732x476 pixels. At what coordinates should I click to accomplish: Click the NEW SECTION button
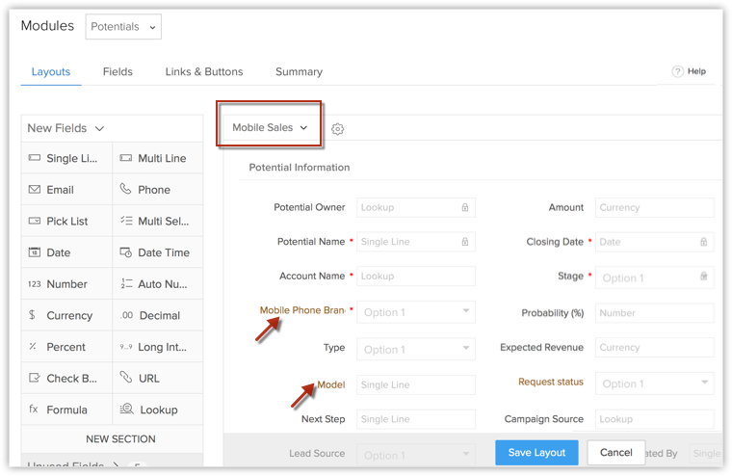pyautogui.click(x=120, y=439)
